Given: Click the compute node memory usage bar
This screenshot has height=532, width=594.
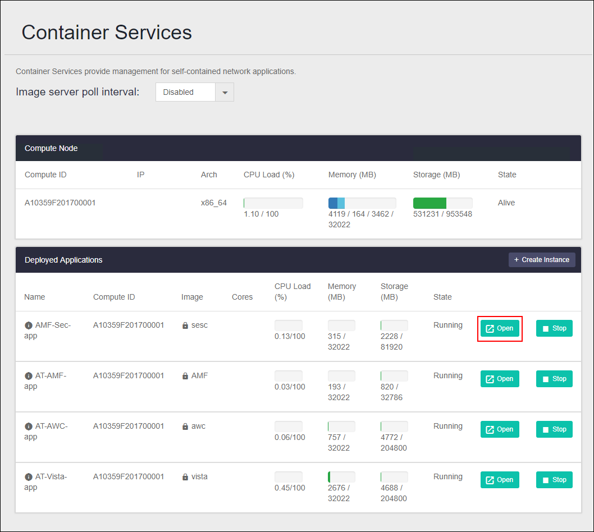Looking at the screenshot, I should 362,203.
